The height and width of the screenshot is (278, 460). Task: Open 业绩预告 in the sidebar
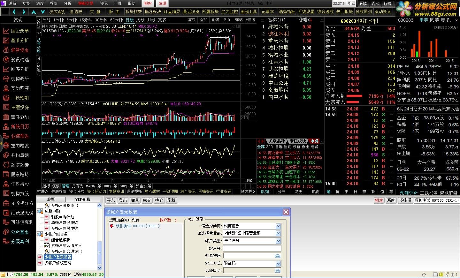click(20, 136)
